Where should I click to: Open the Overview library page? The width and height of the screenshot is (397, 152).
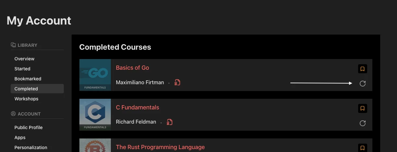24,59
